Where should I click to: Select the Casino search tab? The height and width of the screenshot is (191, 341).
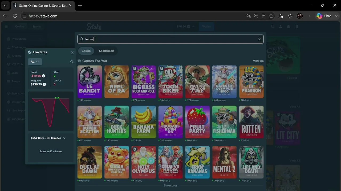(86, 51)
